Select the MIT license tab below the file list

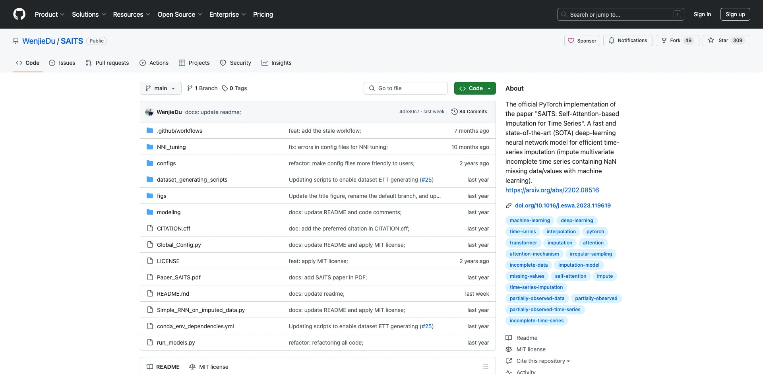coord(209,367)
